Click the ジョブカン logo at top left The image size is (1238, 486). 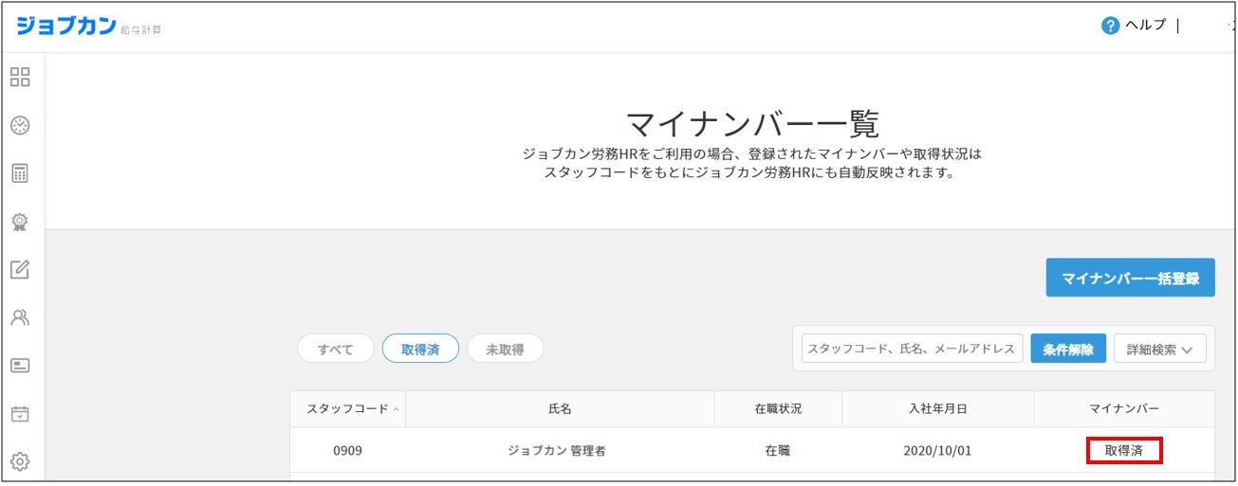click(65, 26)
